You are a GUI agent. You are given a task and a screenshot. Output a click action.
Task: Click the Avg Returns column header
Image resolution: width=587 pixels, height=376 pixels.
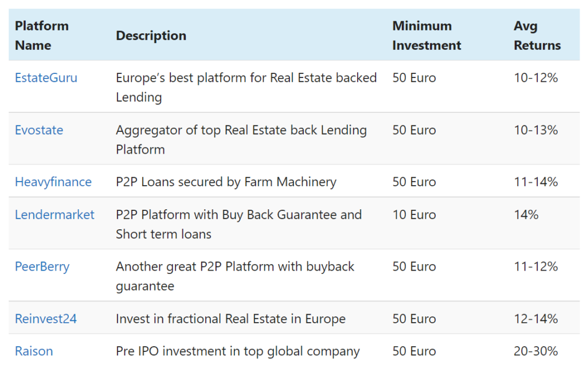pos(537,36)
